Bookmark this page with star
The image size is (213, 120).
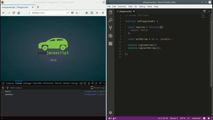pyautogui.click(x=77, y=13)
